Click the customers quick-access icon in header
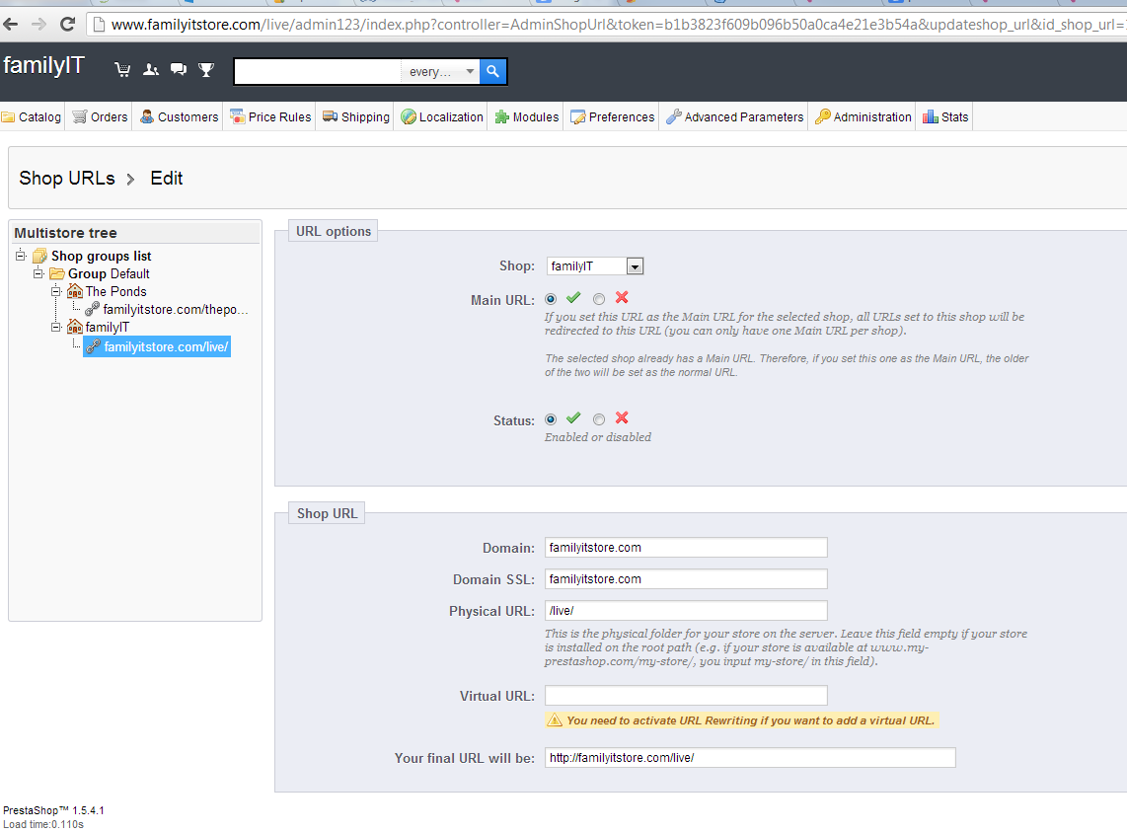The image size is (1127, 833). click(x=151, y=70)
